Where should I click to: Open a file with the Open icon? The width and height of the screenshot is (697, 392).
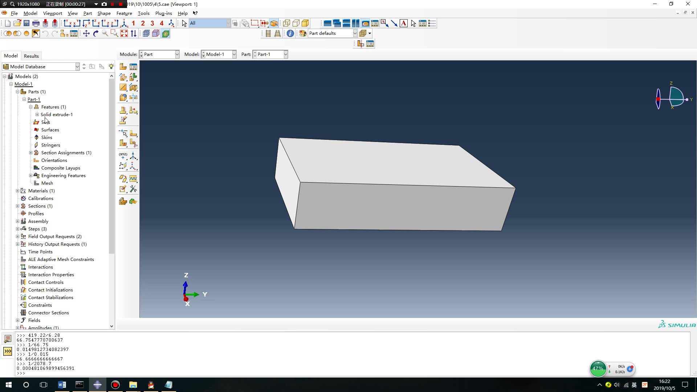(17, 23)
